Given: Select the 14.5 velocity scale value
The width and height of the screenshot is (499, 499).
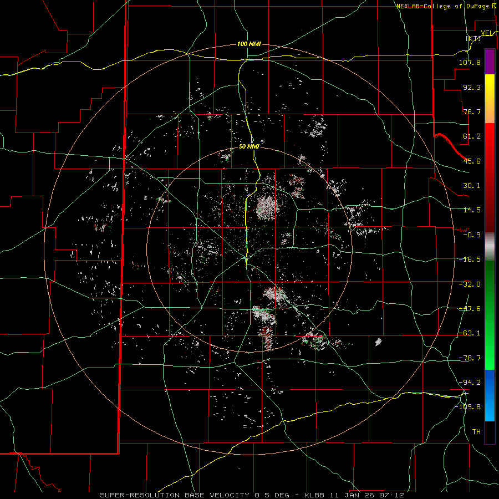Looking at the screenshot, I should [x=472, y=210].
